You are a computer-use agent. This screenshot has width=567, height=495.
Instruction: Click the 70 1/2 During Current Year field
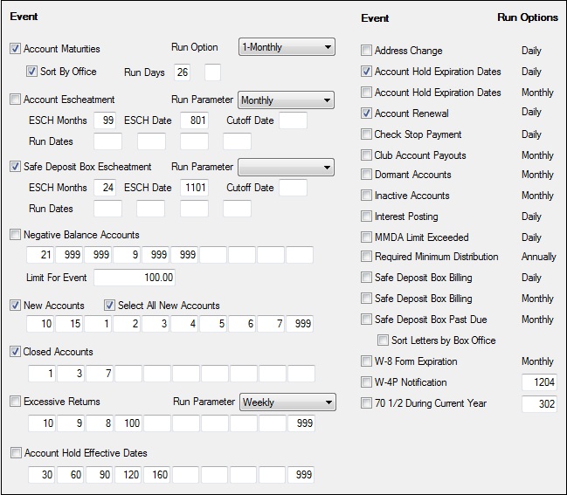(538, 403)
